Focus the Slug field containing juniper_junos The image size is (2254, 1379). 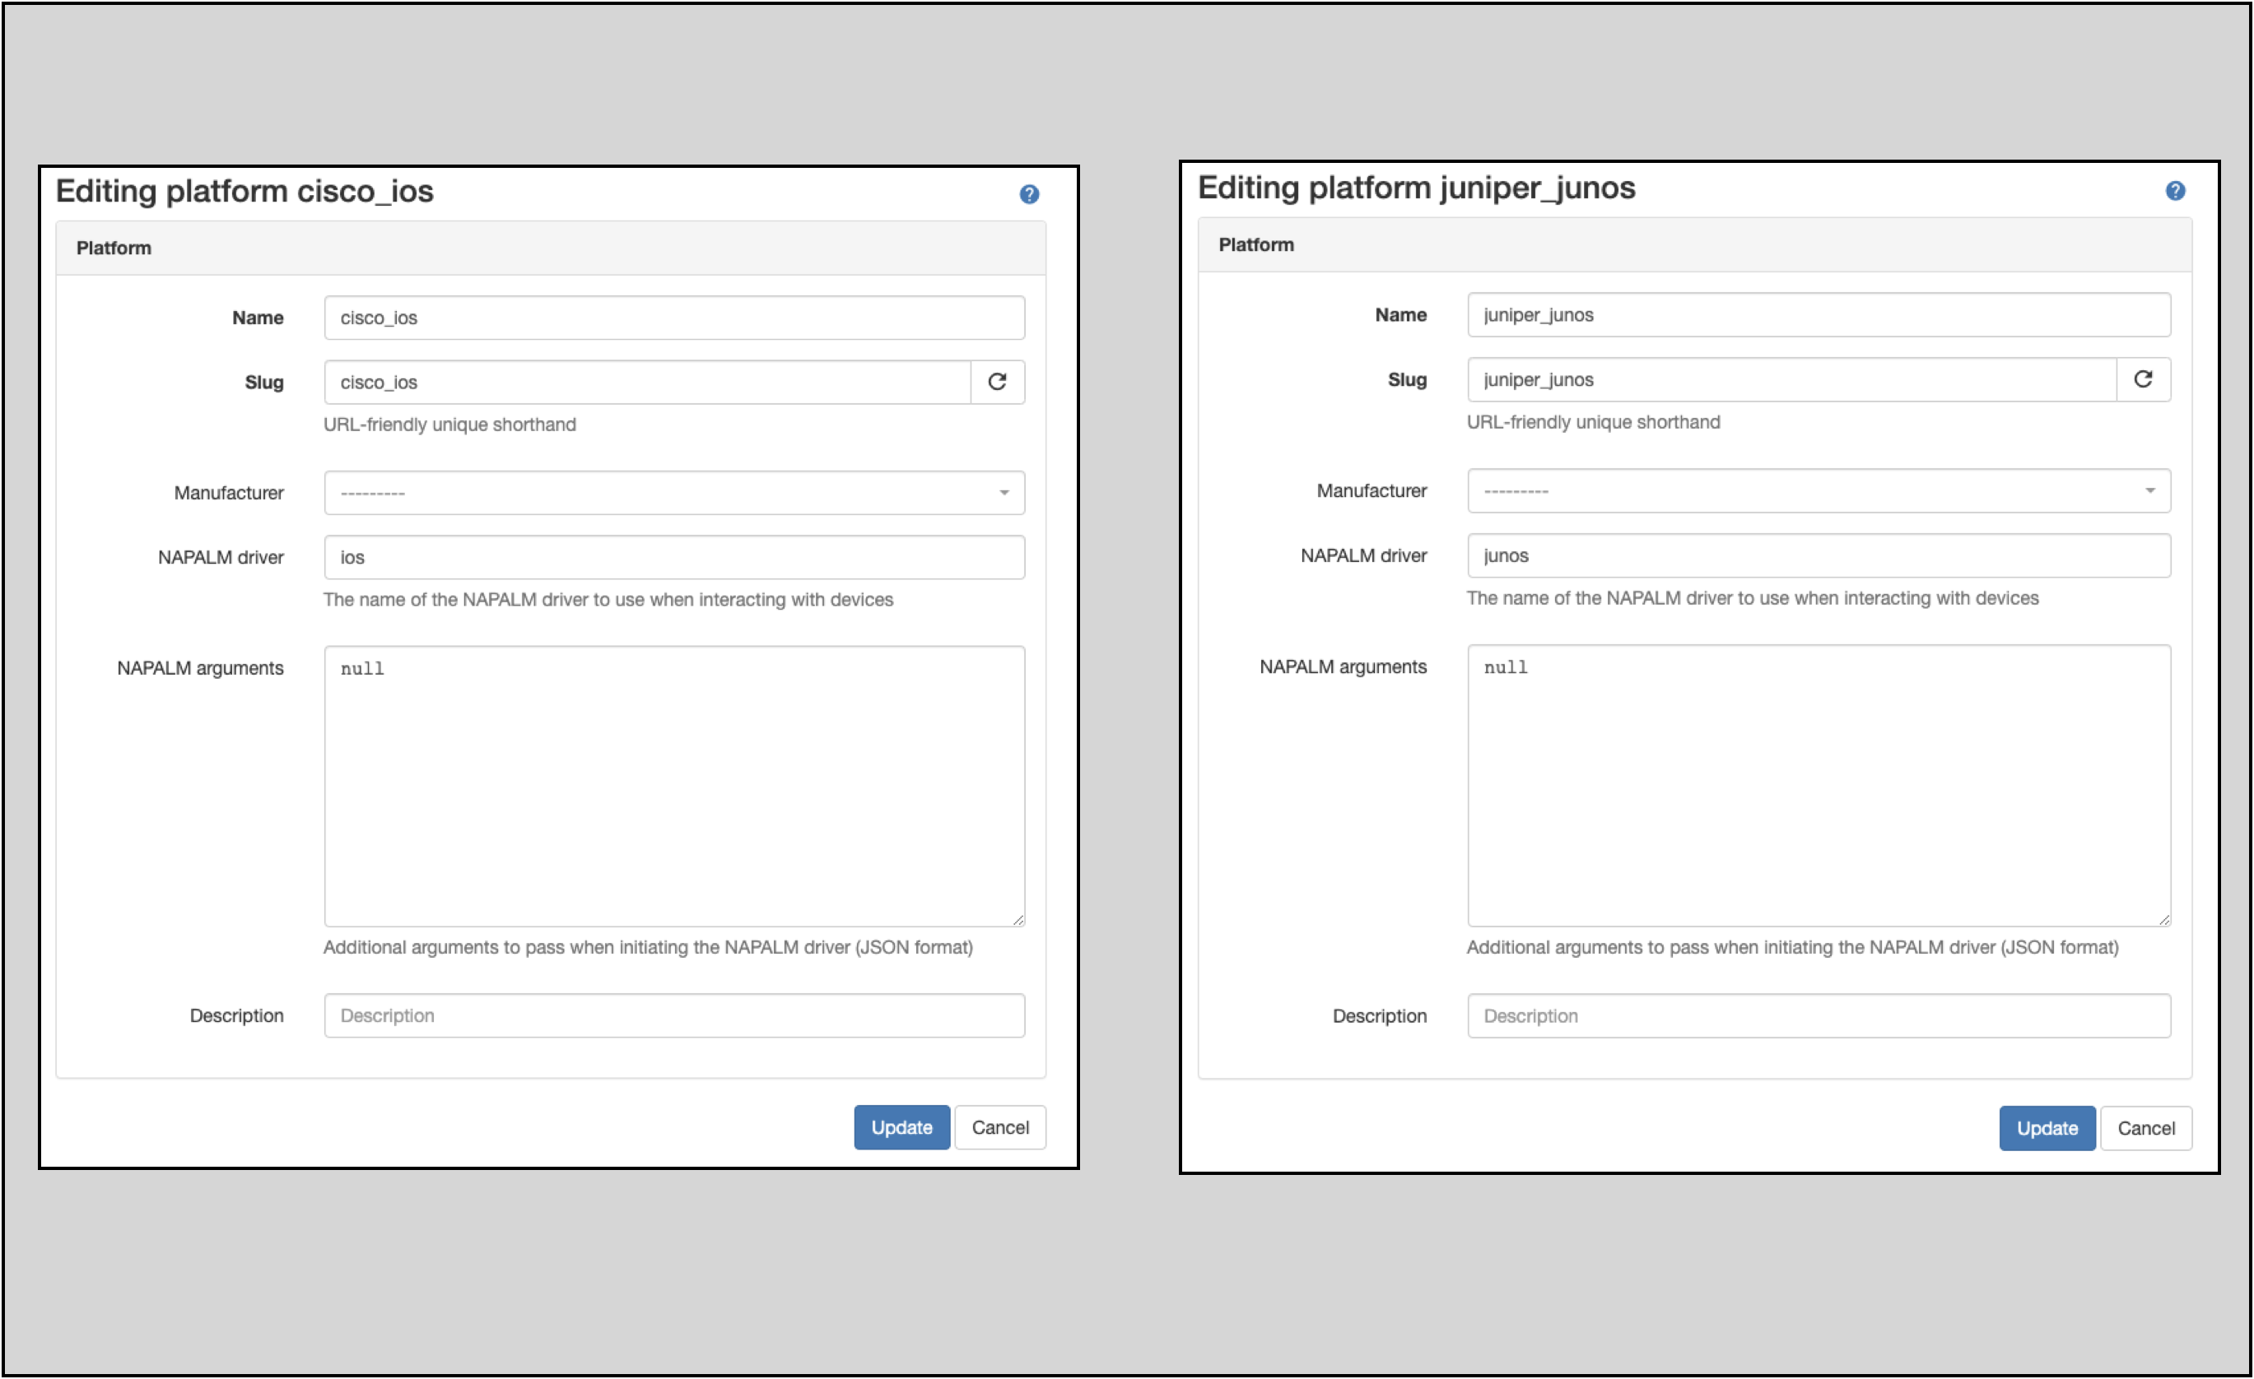1792,379
